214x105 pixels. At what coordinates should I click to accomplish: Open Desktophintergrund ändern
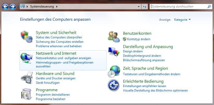click(x=142, y=56)
